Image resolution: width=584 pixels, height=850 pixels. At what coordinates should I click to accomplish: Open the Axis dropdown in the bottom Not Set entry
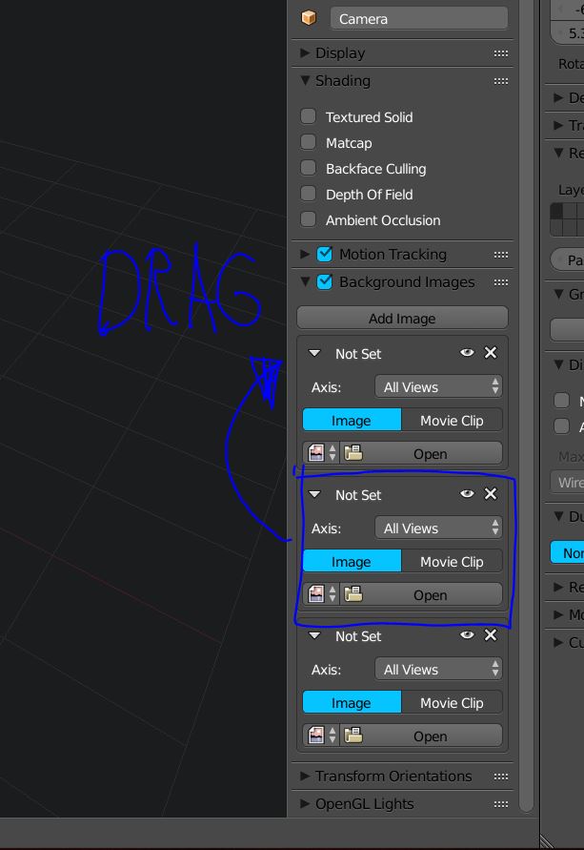click(x=438, y=669)
